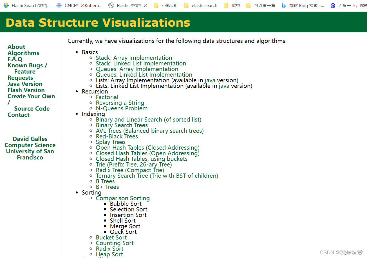Click the N-Queens Problem link

[122, 108]
